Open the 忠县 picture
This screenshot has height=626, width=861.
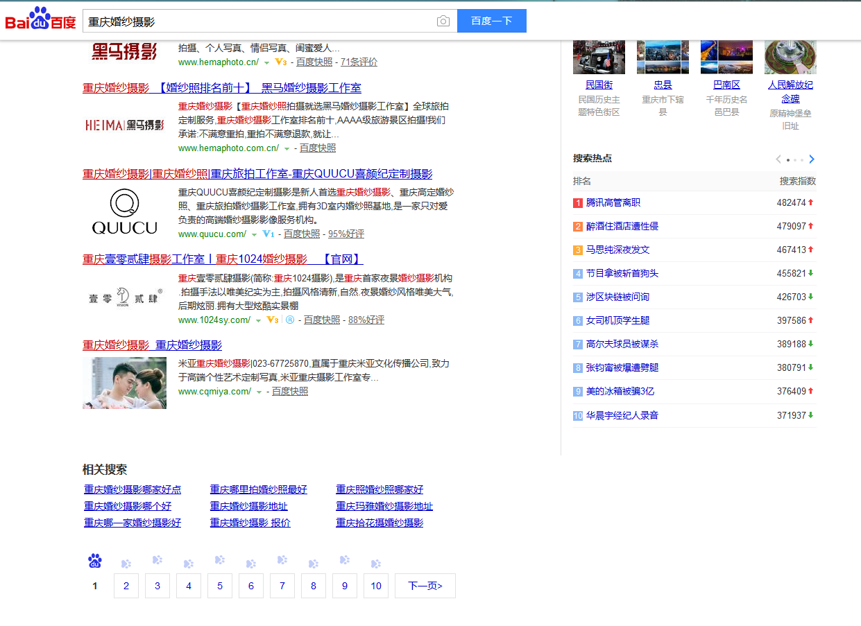tap(663, 57)
